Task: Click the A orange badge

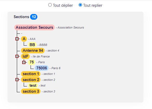Action: click(x=24, y=39)
